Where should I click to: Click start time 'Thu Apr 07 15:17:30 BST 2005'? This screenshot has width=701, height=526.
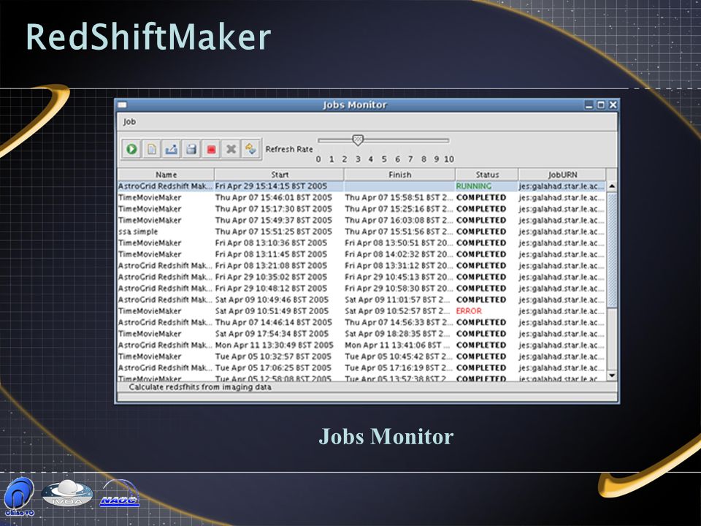tap(274, 209)
